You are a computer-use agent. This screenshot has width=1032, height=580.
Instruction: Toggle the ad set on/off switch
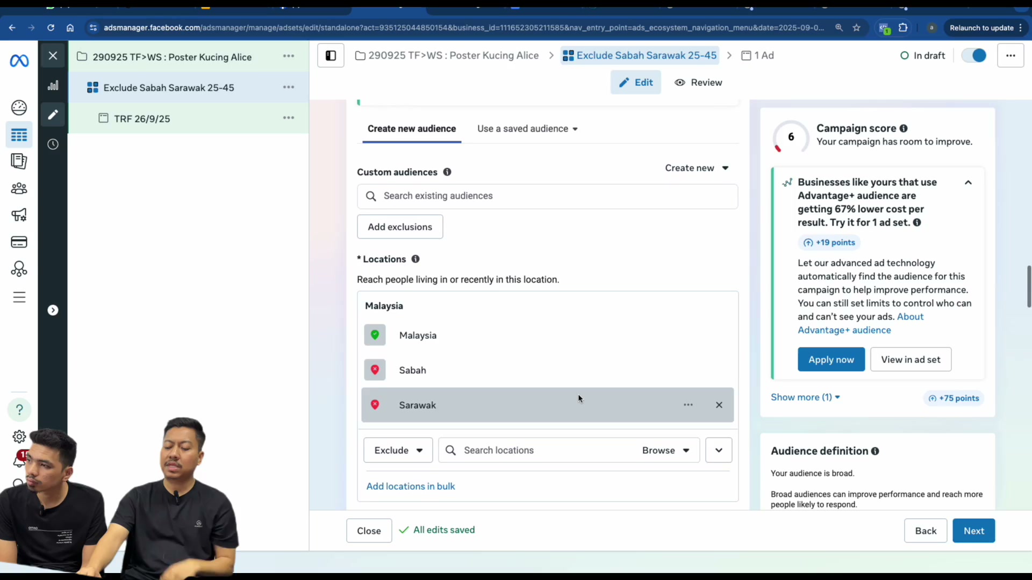coord(974,55)
